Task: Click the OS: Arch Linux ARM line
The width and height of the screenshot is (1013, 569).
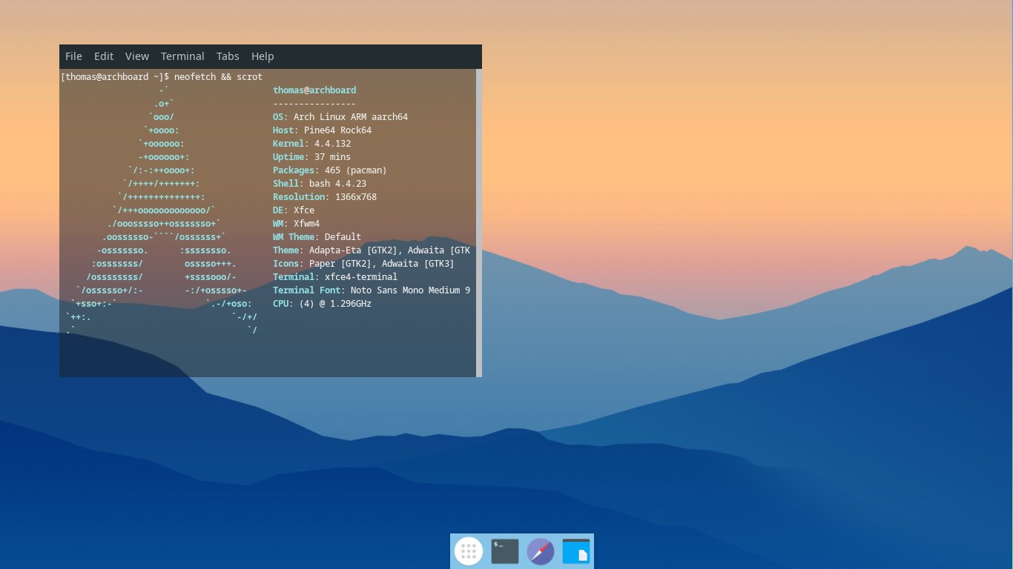Action: coord(340,117)
